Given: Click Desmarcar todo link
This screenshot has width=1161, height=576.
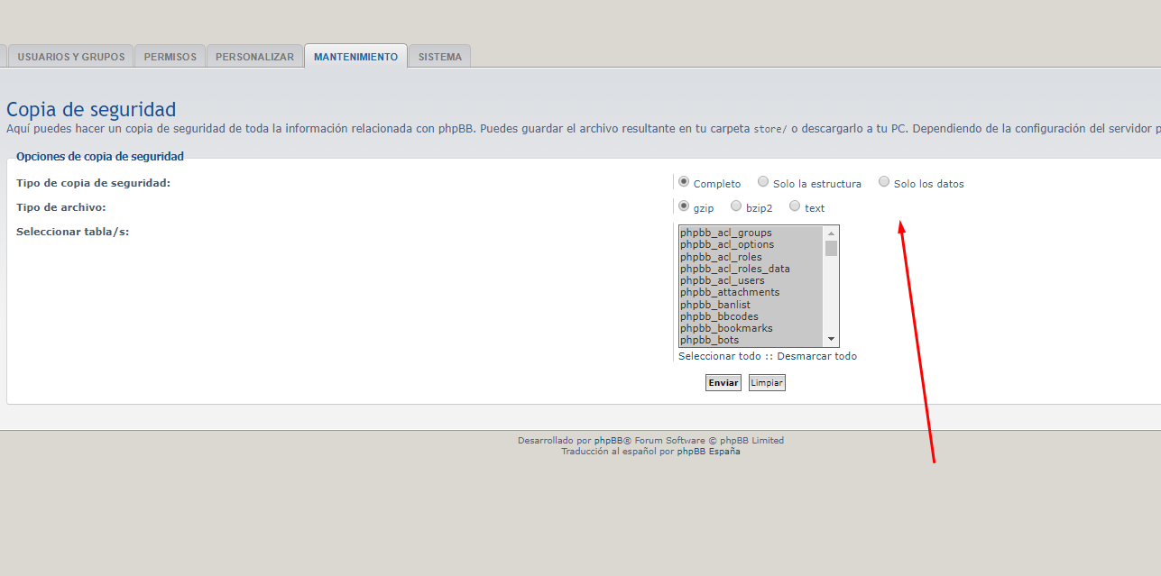Looking at the screenshot, I should [x=816, y=356].
